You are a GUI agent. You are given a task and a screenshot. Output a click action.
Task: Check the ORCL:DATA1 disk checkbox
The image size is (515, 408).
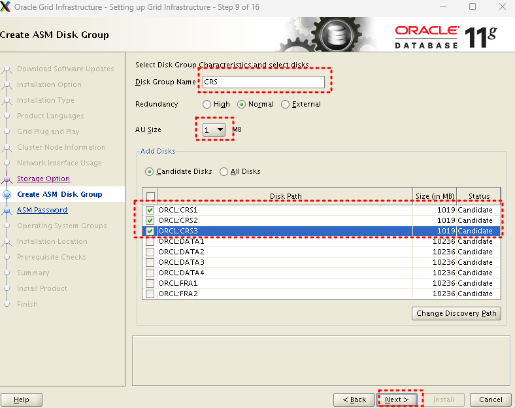tap(150, 241)
